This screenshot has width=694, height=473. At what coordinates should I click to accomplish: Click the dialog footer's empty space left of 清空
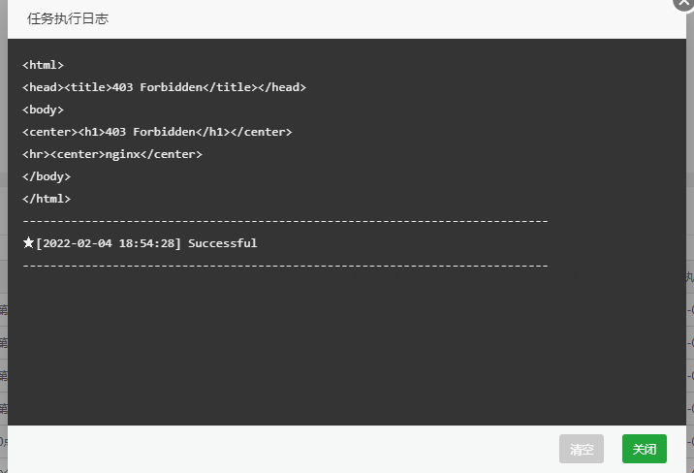(283, 449)
